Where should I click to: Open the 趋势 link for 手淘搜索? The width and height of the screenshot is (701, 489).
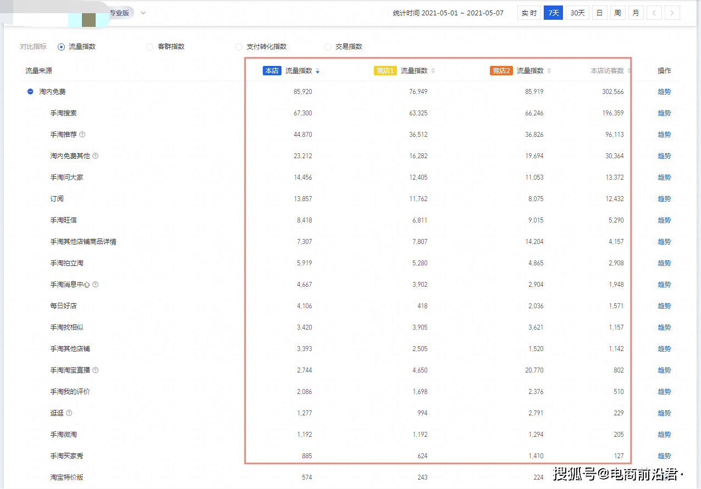pos(664,113)
